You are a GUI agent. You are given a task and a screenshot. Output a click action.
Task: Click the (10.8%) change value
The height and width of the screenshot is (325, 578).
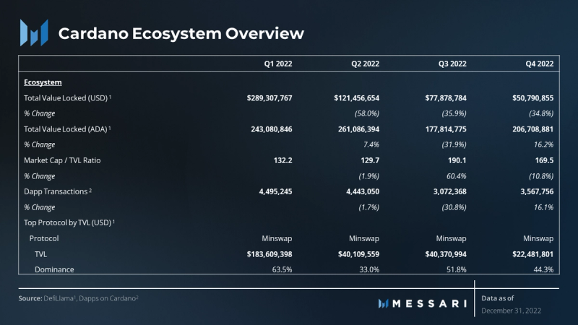pos(541,176)
